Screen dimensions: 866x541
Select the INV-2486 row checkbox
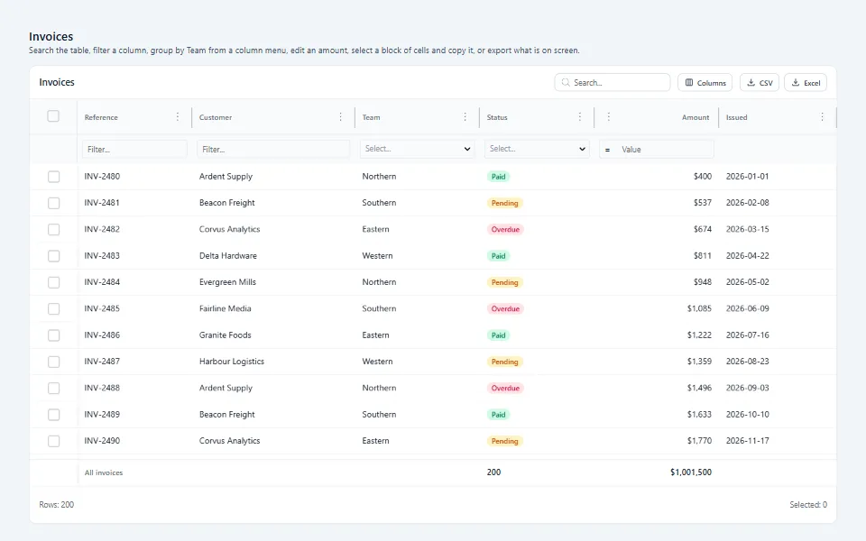tap(53, 335)
